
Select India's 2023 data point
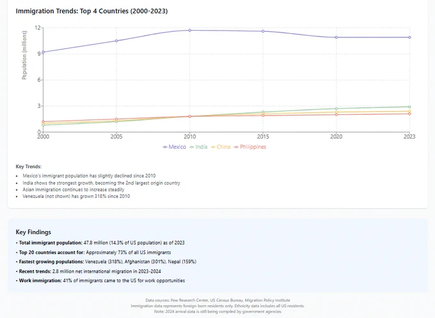[x=409, y=107]
